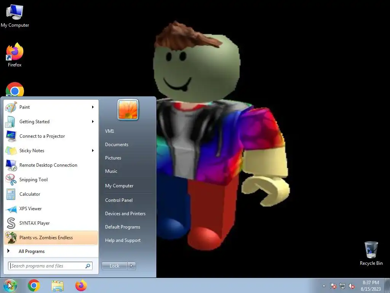The image size is (390, 293).
Task: Select the Chrome desktop shortcut icon
Action: [15, 90]
